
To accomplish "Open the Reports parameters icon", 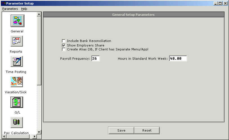I will point(17,41).
